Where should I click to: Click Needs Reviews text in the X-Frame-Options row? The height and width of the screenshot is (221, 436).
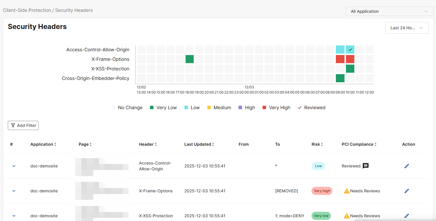pyautogui.click(x=365, y=191)
